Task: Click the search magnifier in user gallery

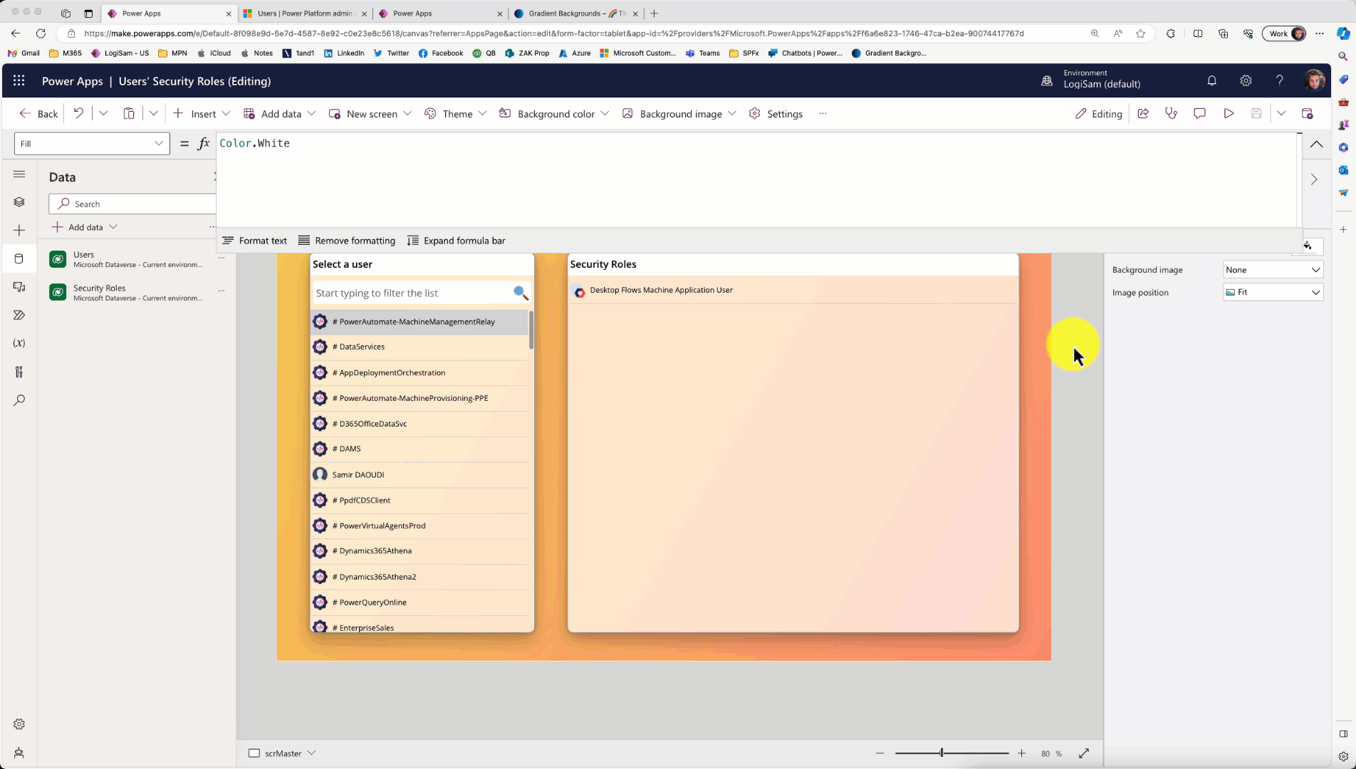Action: (x=521, y=293)
